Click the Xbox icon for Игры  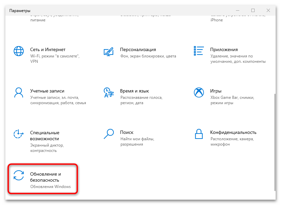point(199,92)
